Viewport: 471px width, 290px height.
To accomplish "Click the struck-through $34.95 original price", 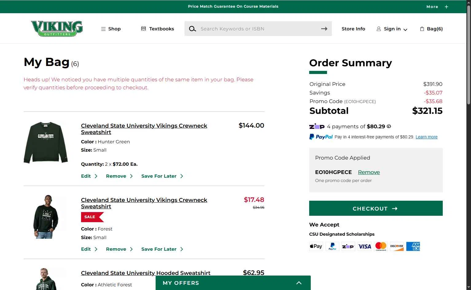I will [x=259, y=207].
